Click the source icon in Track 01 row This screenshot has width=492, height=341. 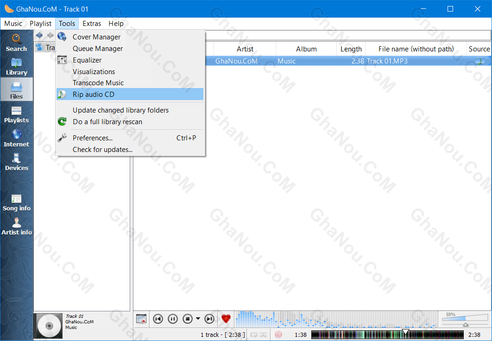(480, 61)
